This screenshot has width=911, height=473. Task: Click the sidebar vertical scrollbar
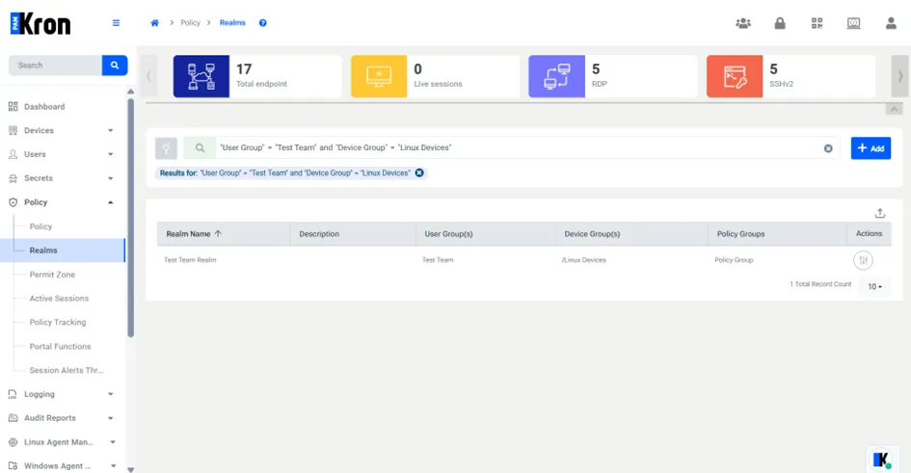coord(131,218)
